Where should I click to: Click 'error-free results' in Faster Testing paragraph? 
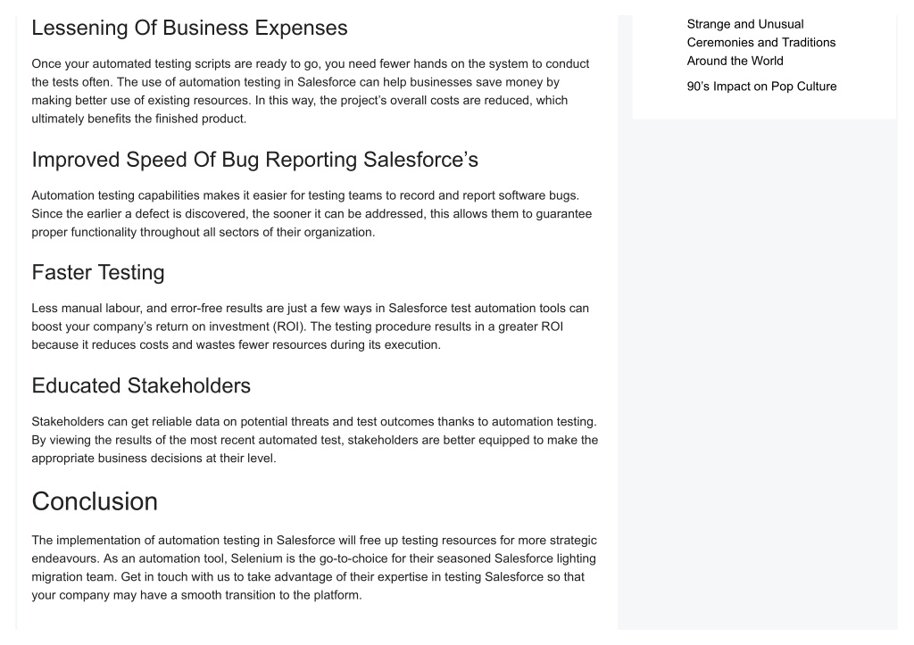click(x=215, y=308)
